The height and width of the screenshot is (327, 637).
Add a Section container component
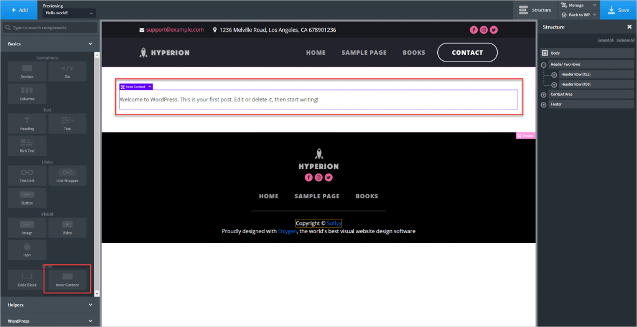click(27, 71)
